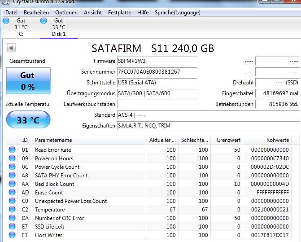Image resolution: width=301 pixels, height=242 pixels.
Task: Select the Read Error Rate row name
Action: (53, 150)
